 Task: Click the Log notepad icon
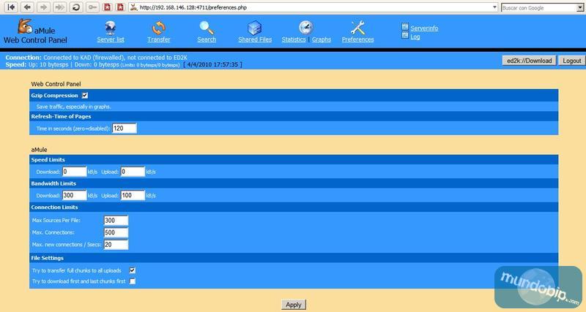point(405,35)
